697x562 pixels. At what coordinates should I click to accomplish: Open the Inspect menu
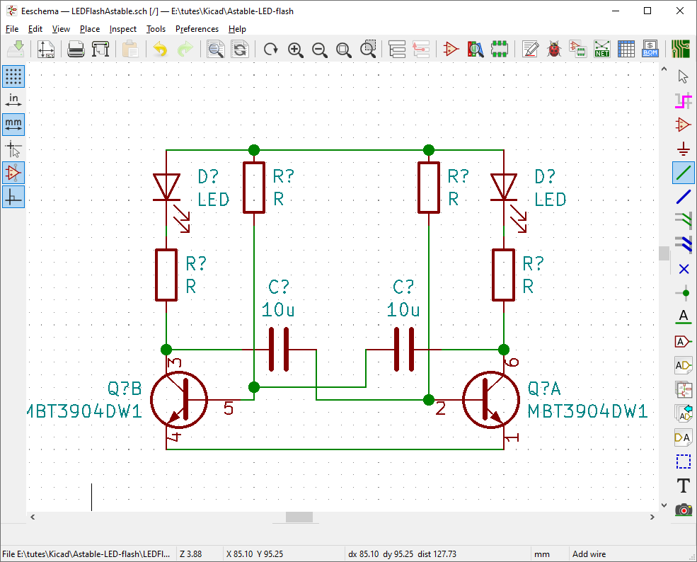pyautogui.click(x=122, y=29)
